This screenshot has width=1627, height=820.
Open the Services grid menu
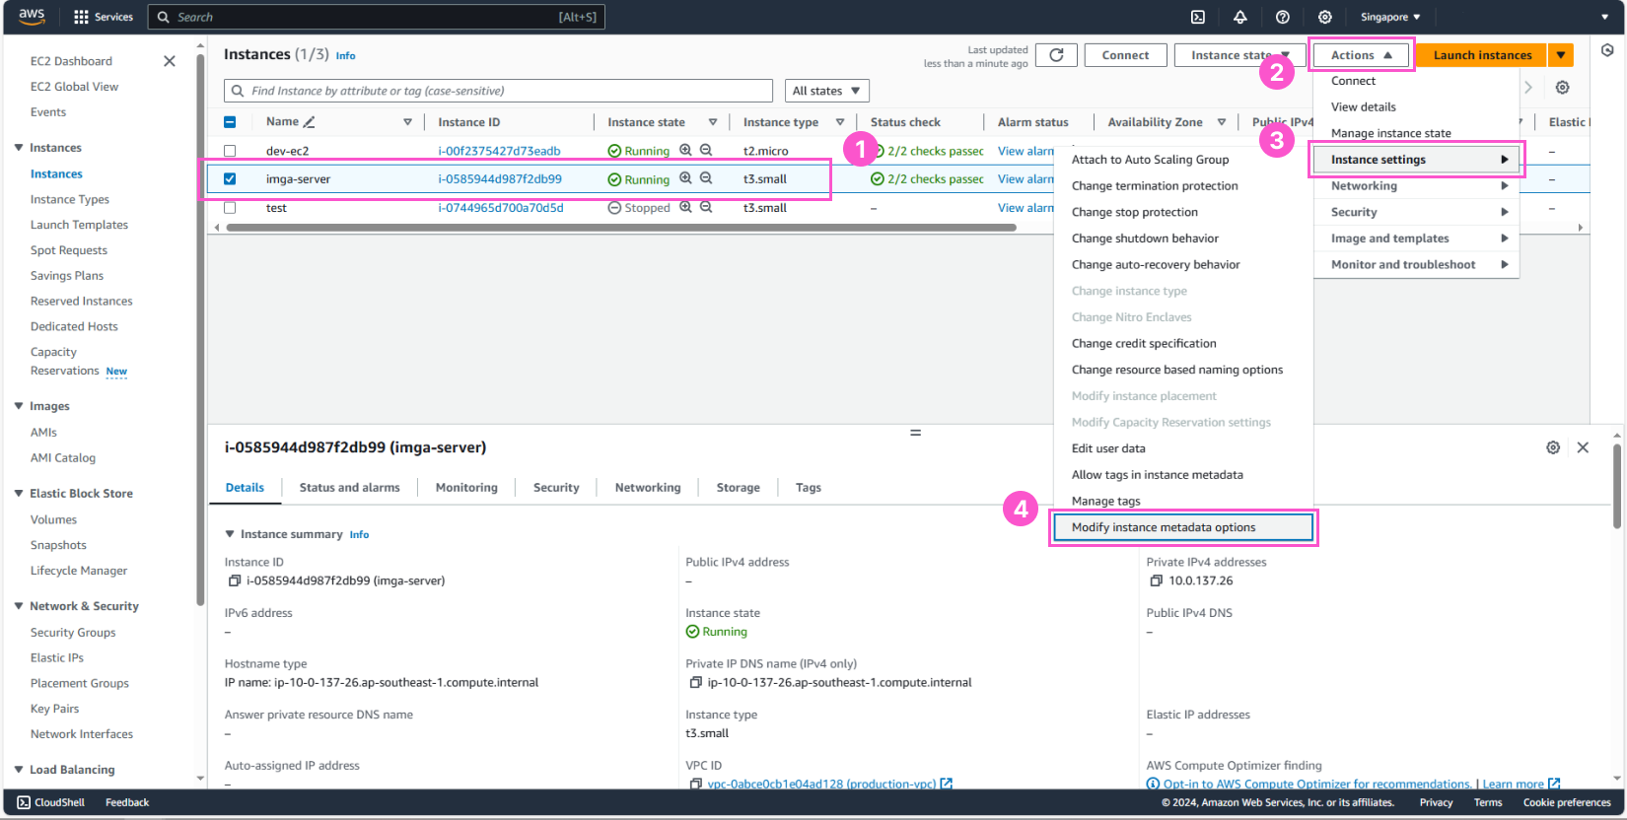104,17
